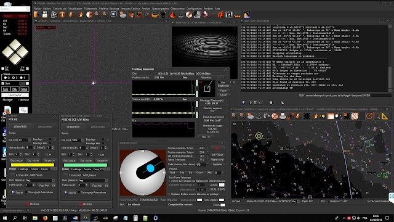Click Reset in Tracking Inspector
The height and width of the screenshot is (222, 394).
tap(223, 91)
